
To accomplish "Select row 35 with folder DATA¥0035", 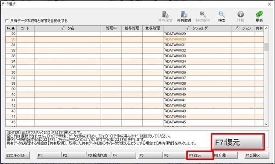I will point(135,67).
